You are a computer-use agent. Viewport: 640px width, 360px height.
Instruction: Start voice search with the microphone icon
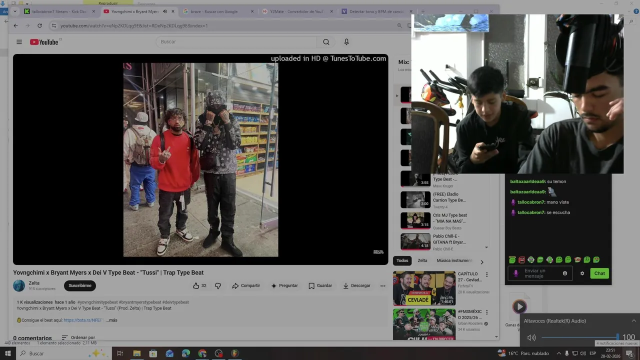(346, 42)
